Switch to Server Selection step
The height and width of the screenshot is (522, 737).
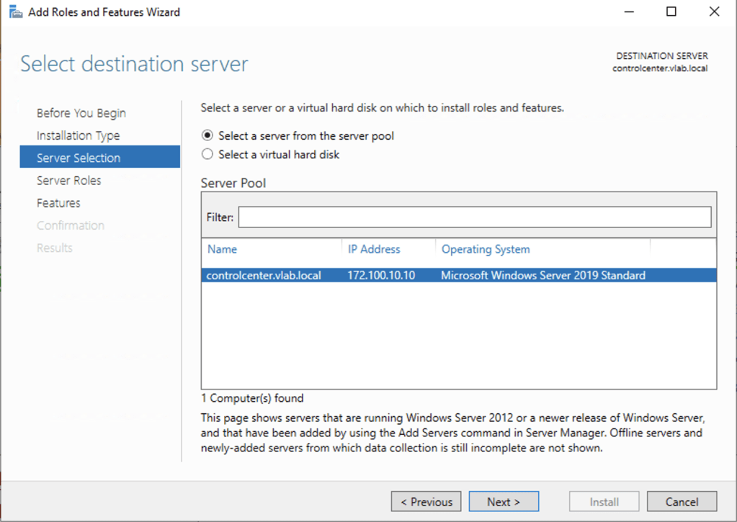[x=79, y=158]
